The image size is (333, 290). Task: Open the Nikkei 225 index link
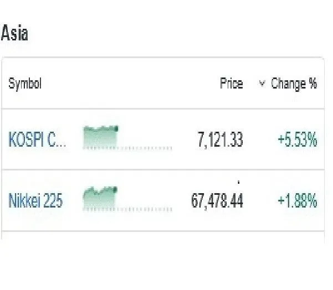pyautogui.click(x=35, y=200)
